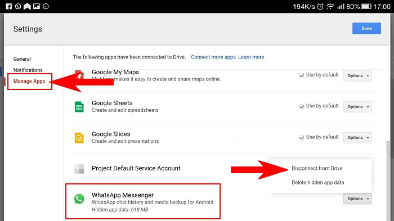Select Disconnect from Drive menu entry
394x221 pixels.
click(317, 168)
